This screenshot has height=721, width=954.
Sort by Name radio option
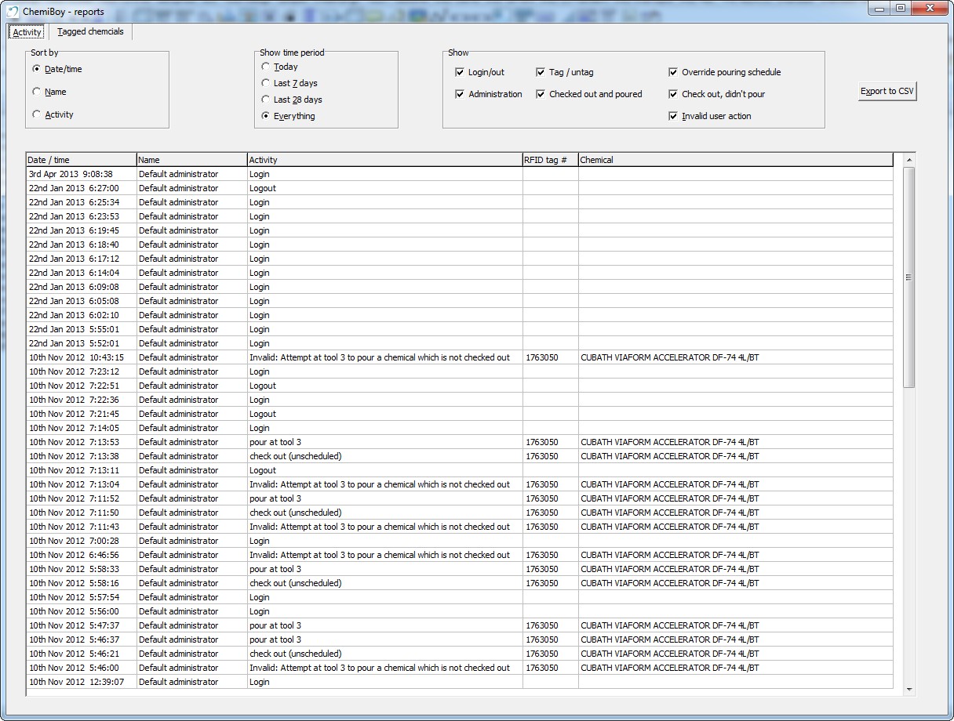37,92
